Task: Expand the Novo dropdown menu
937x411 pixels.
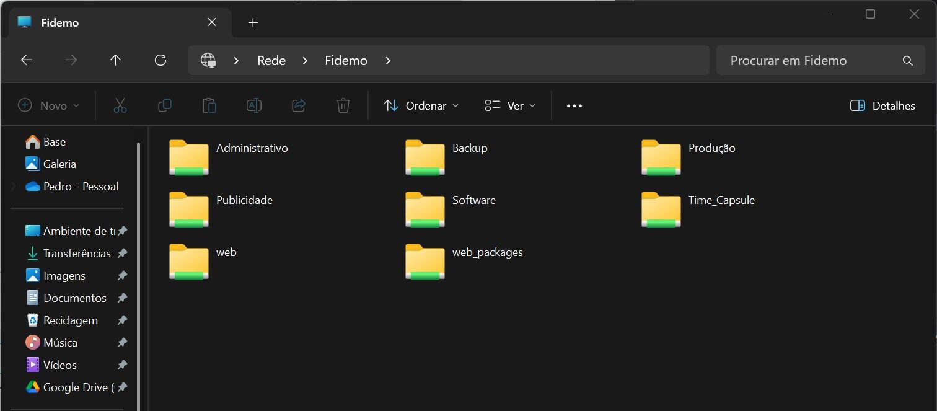Action: click(49, 106)
